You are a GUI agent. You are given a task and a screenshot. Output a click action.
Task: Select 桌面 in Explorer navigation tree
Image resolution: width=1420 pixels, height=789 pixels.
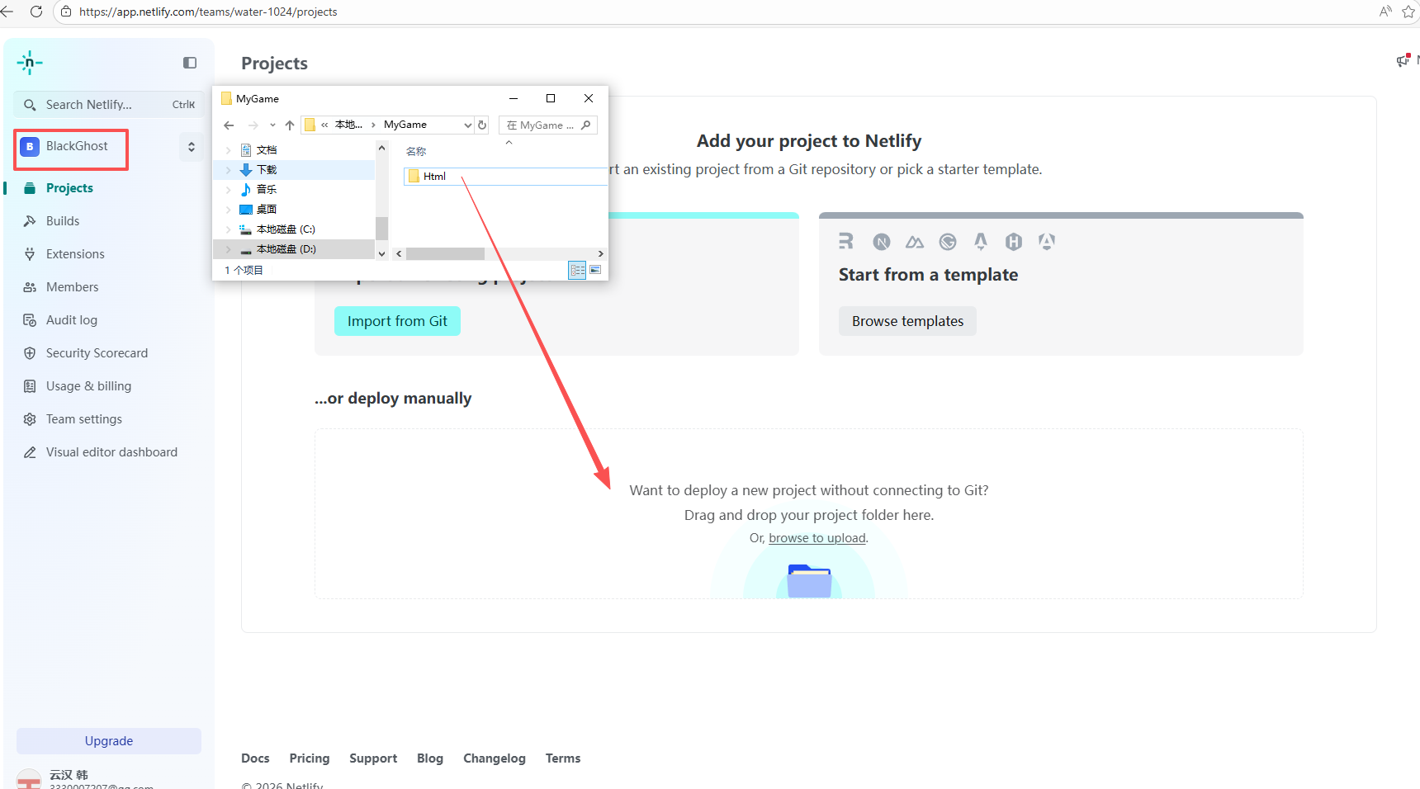(x=267, y=210)
